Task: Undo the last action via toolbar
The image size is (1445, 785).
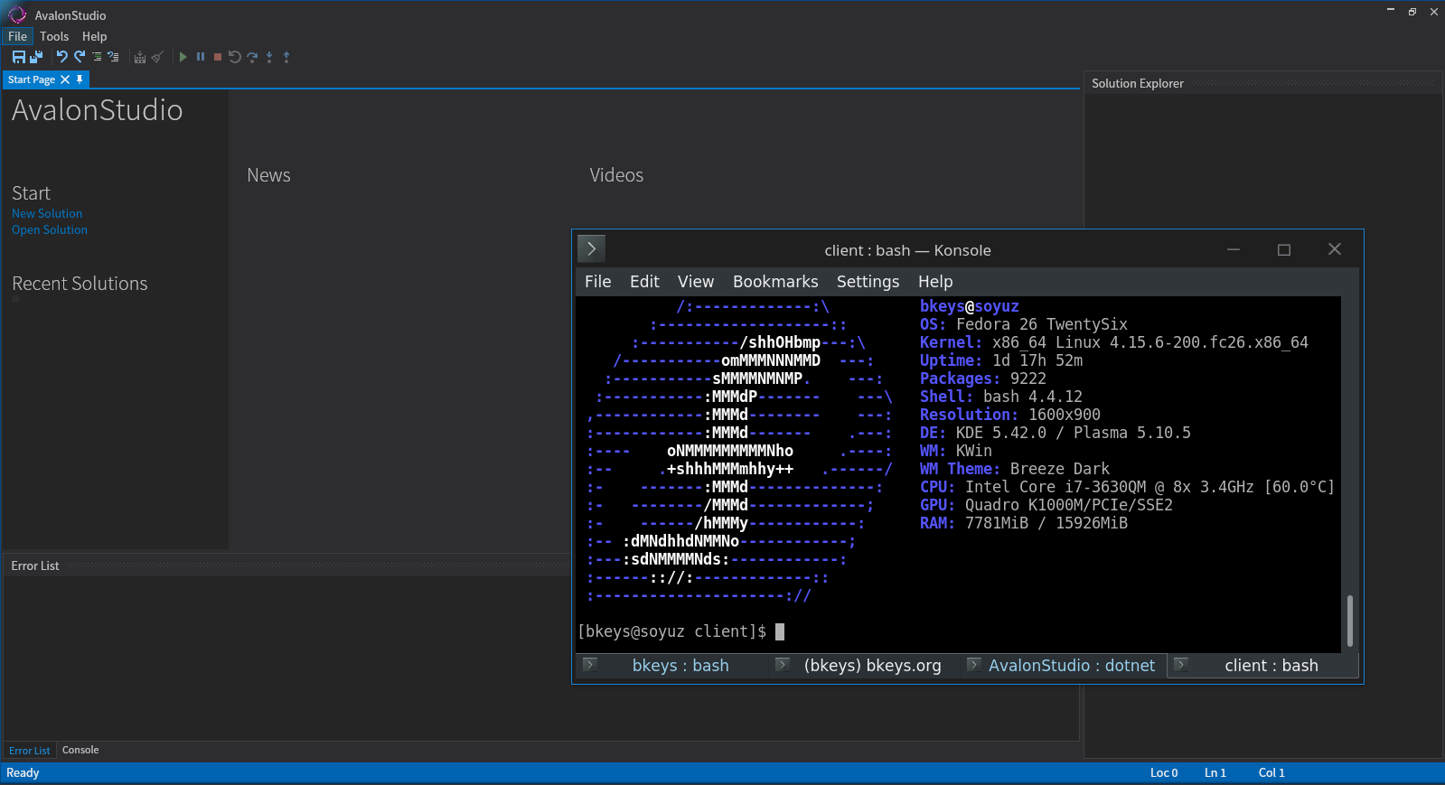Action: (62, 57)
